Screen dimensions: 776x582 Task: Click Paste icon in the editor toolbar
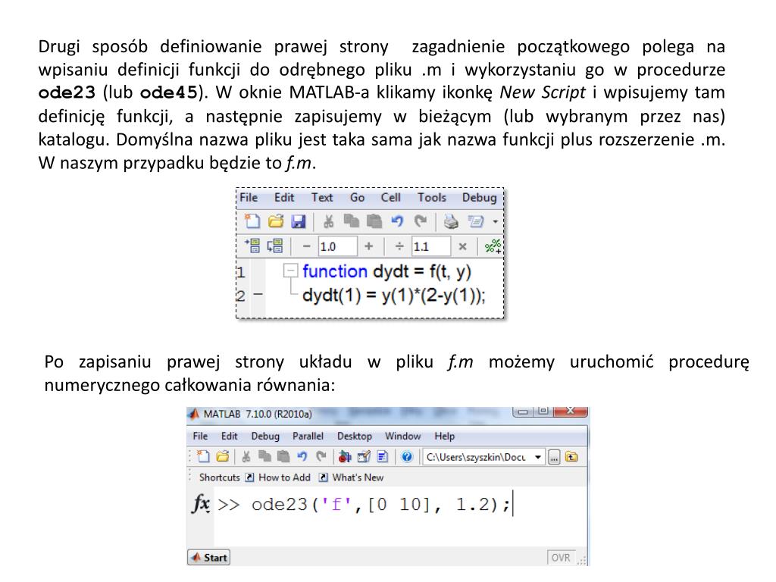click(x=374, y=221)
